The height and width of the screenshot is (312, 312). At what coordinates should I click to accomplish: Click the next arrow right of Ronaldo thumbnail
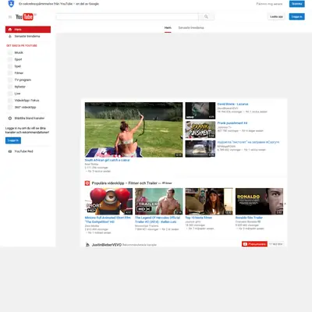[285, 204]
